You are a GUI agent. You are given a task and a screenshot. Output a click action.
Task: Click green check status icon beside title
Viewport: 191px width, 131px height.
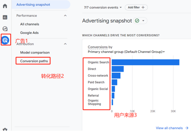(x=137, y=21)
